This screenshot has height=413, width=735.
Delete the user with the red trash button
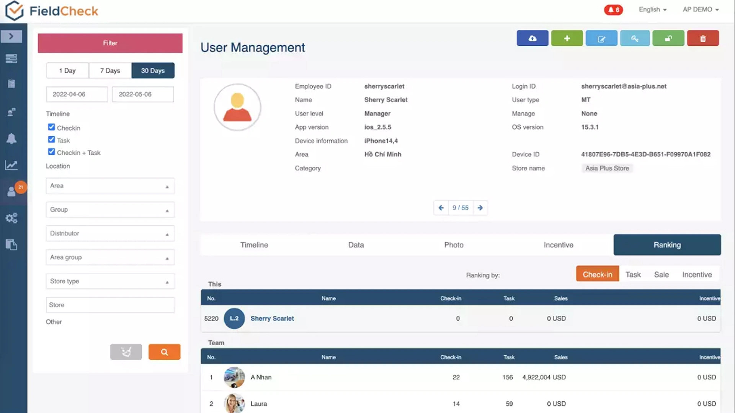click(x=703, y=38)
